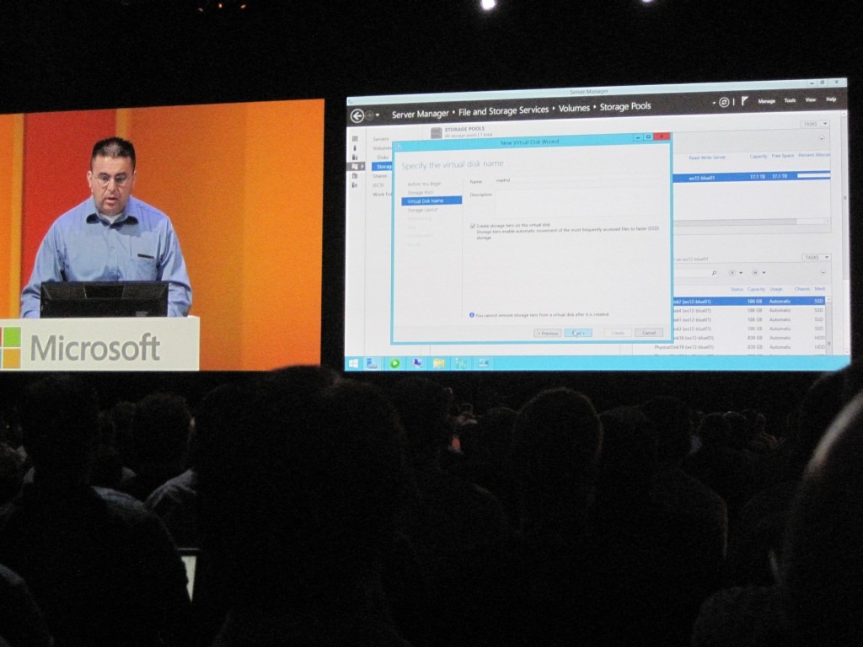Image resolution: width=863 pixels, height=647 pixels.
Task: Select the PhysicalDisk19 (ws12-blue01) row
Action: (739, 347)
